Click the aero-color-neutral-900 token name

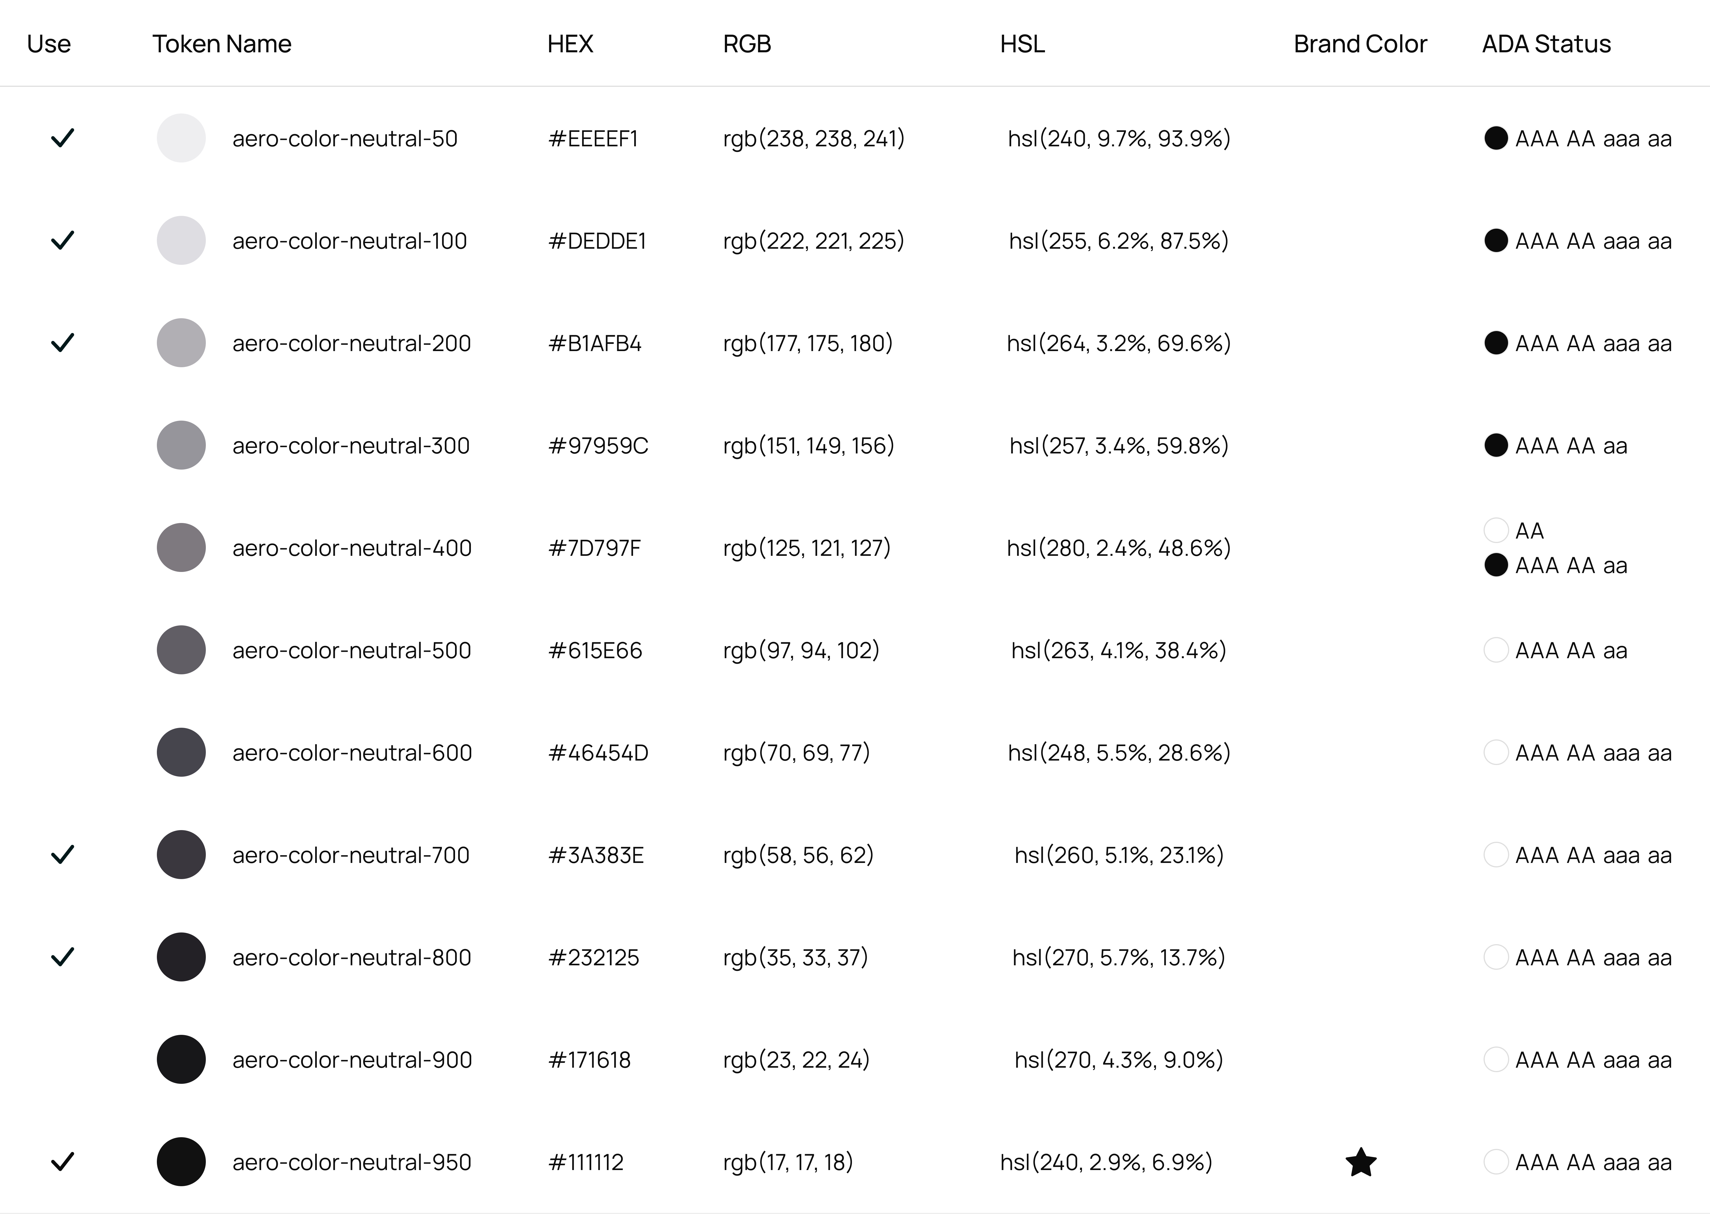[x=352, y=1060]
